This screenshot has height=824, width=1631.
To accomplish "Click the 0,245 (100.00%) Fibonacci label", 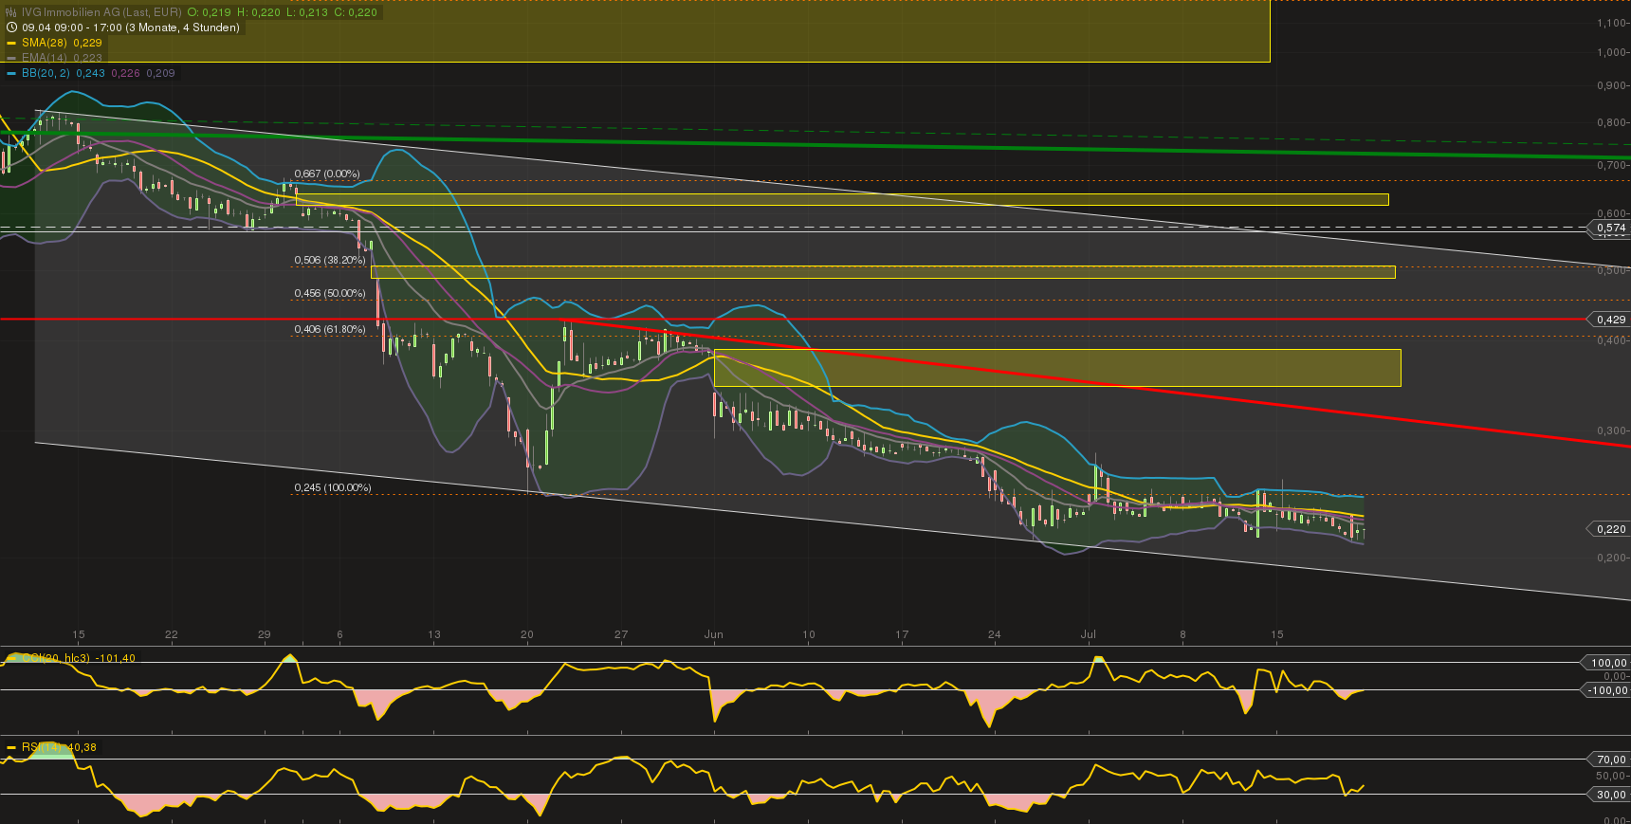I will [x=333, y=487].
